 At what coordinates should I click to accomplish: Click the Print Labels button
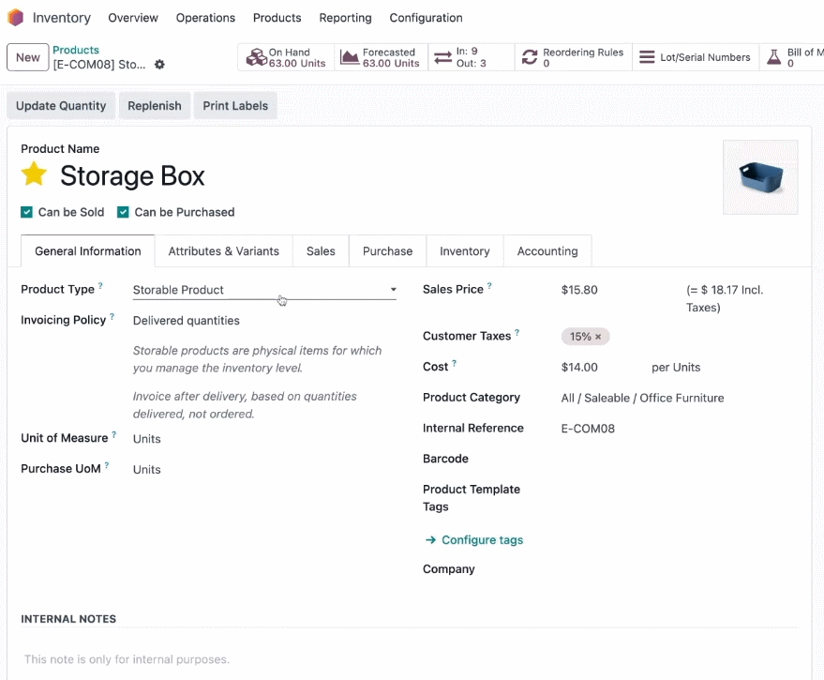click(x=235, y=106)
